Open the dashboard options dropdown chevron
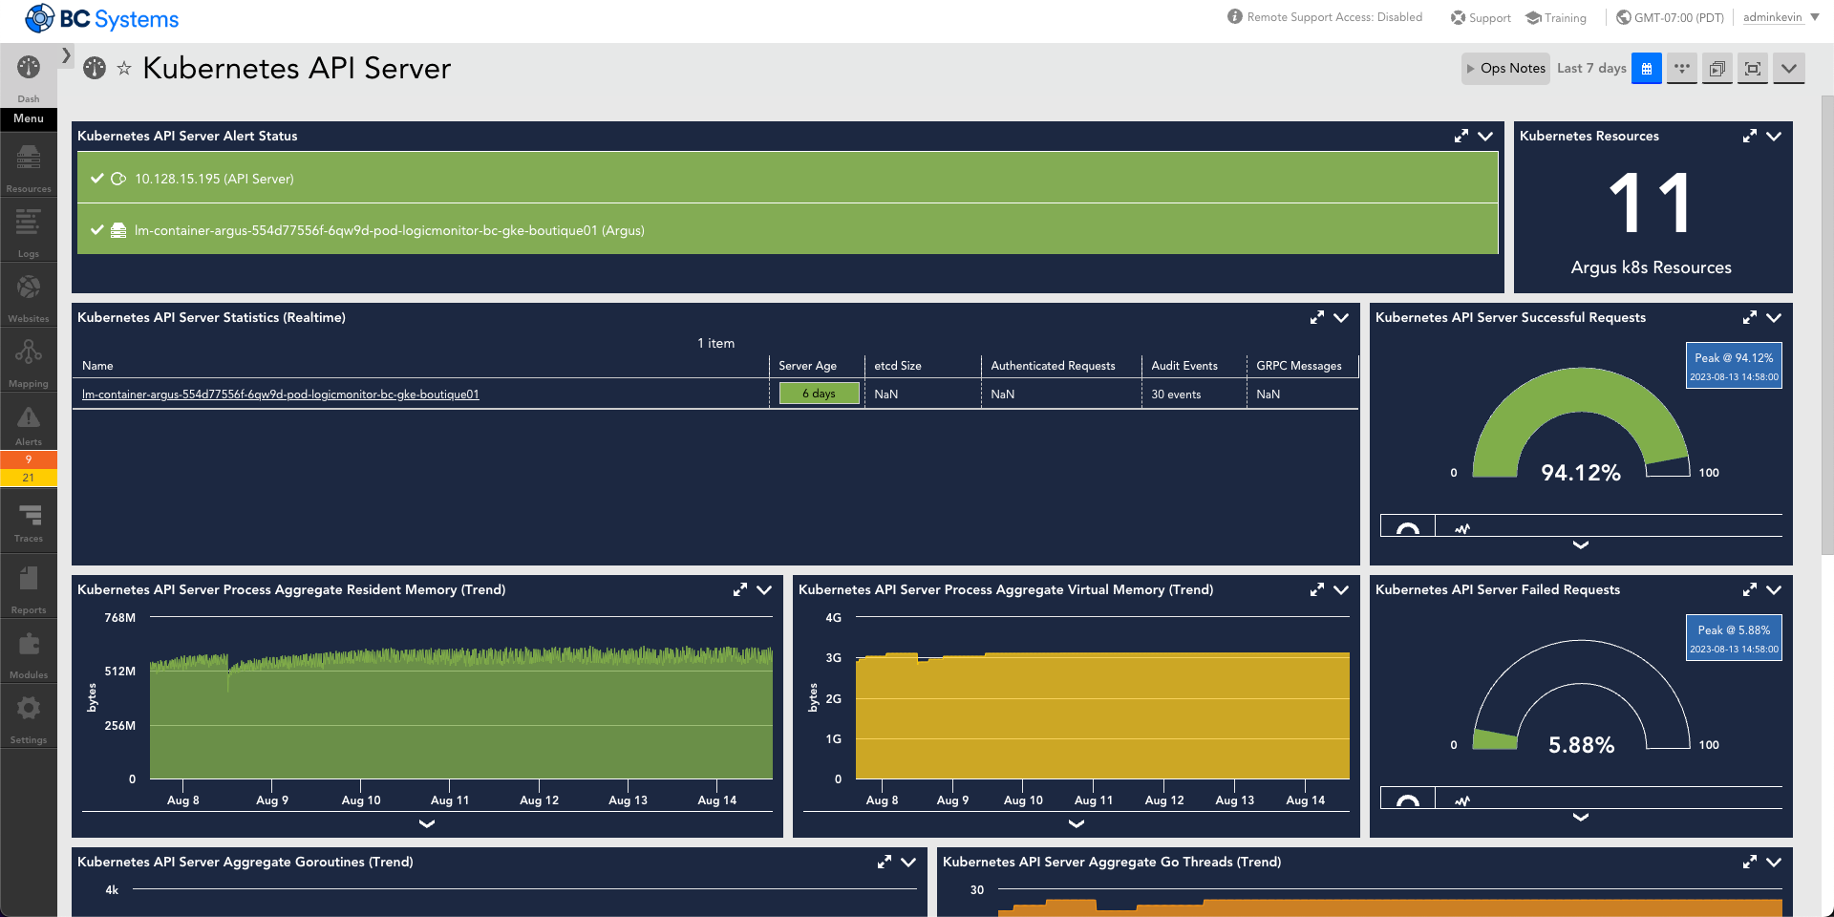1834x917 pixels. click(x=1789, y=68)
